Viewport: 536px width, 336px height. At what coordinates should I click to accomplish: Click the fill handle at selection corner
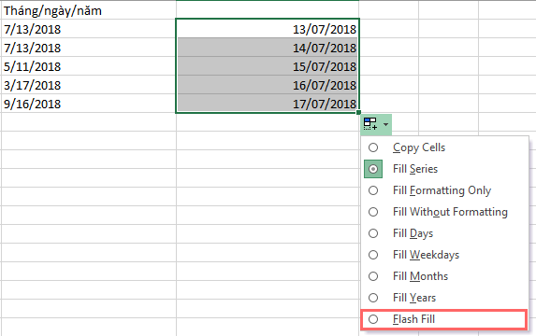click(358, 112)
